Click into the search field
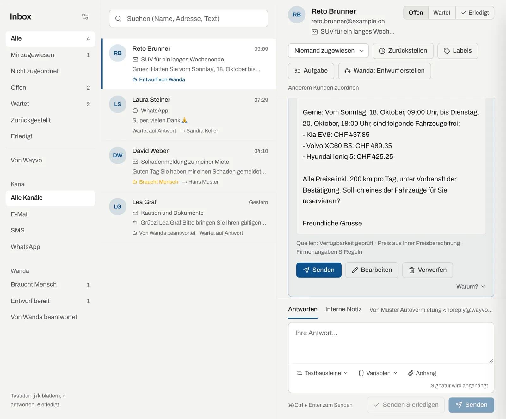506x419 pixels. (188, 19)
